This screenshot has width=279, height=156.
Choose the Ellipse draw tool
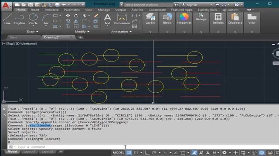55,21
